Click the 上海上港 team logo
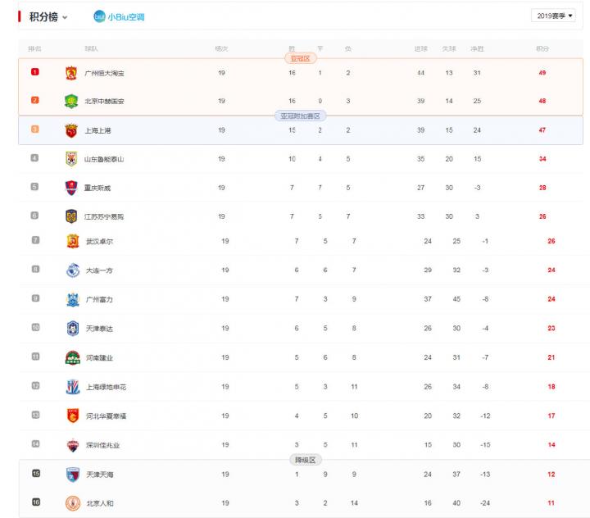 pyautogui.click(x=70, y=130)
